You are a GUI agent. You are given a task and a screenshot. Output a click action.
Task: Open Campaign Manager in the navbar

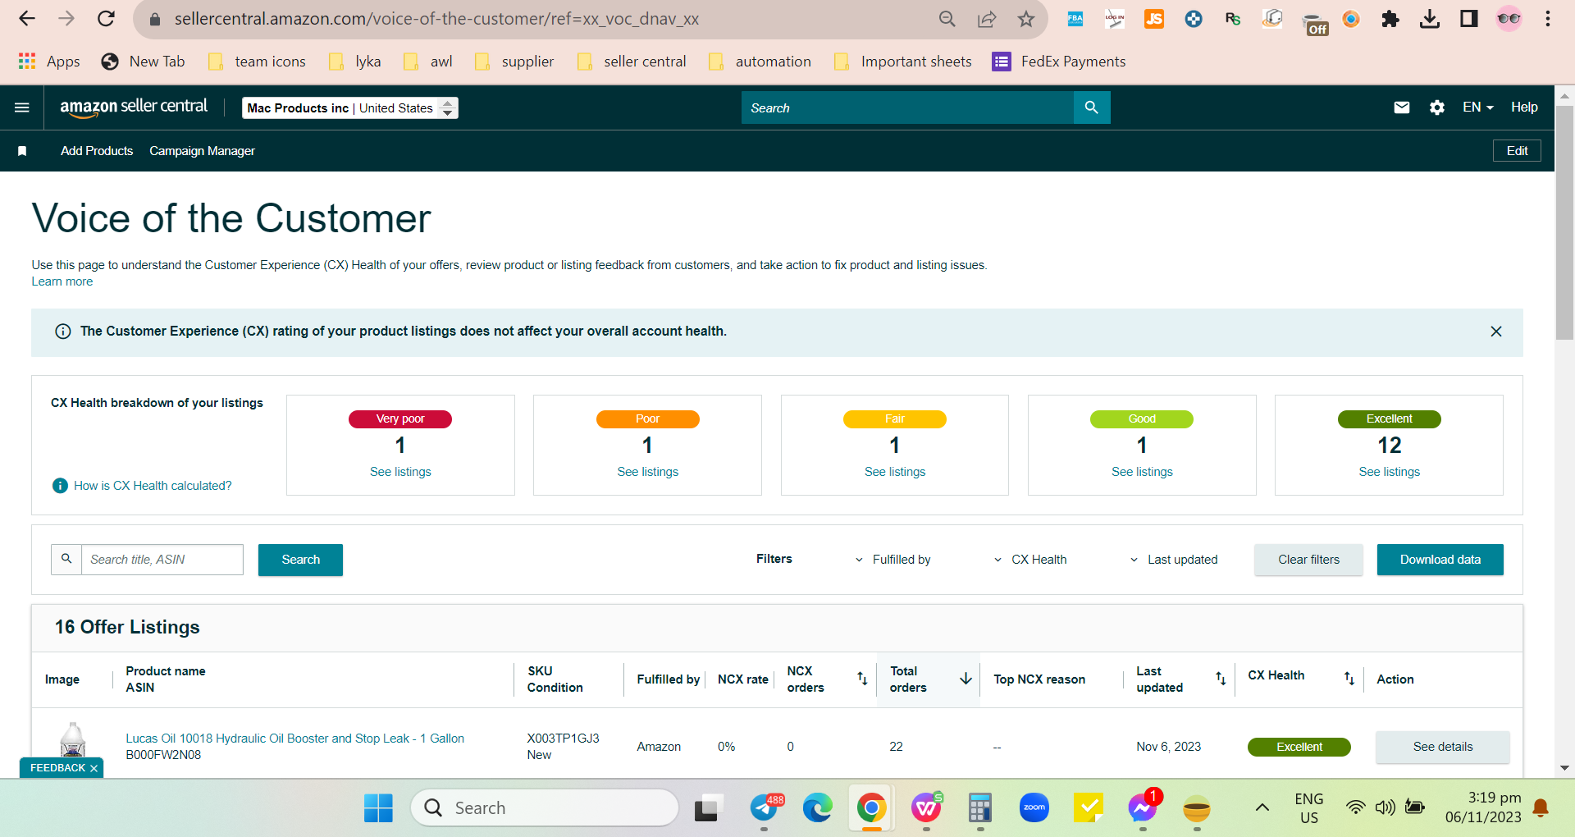202,151
